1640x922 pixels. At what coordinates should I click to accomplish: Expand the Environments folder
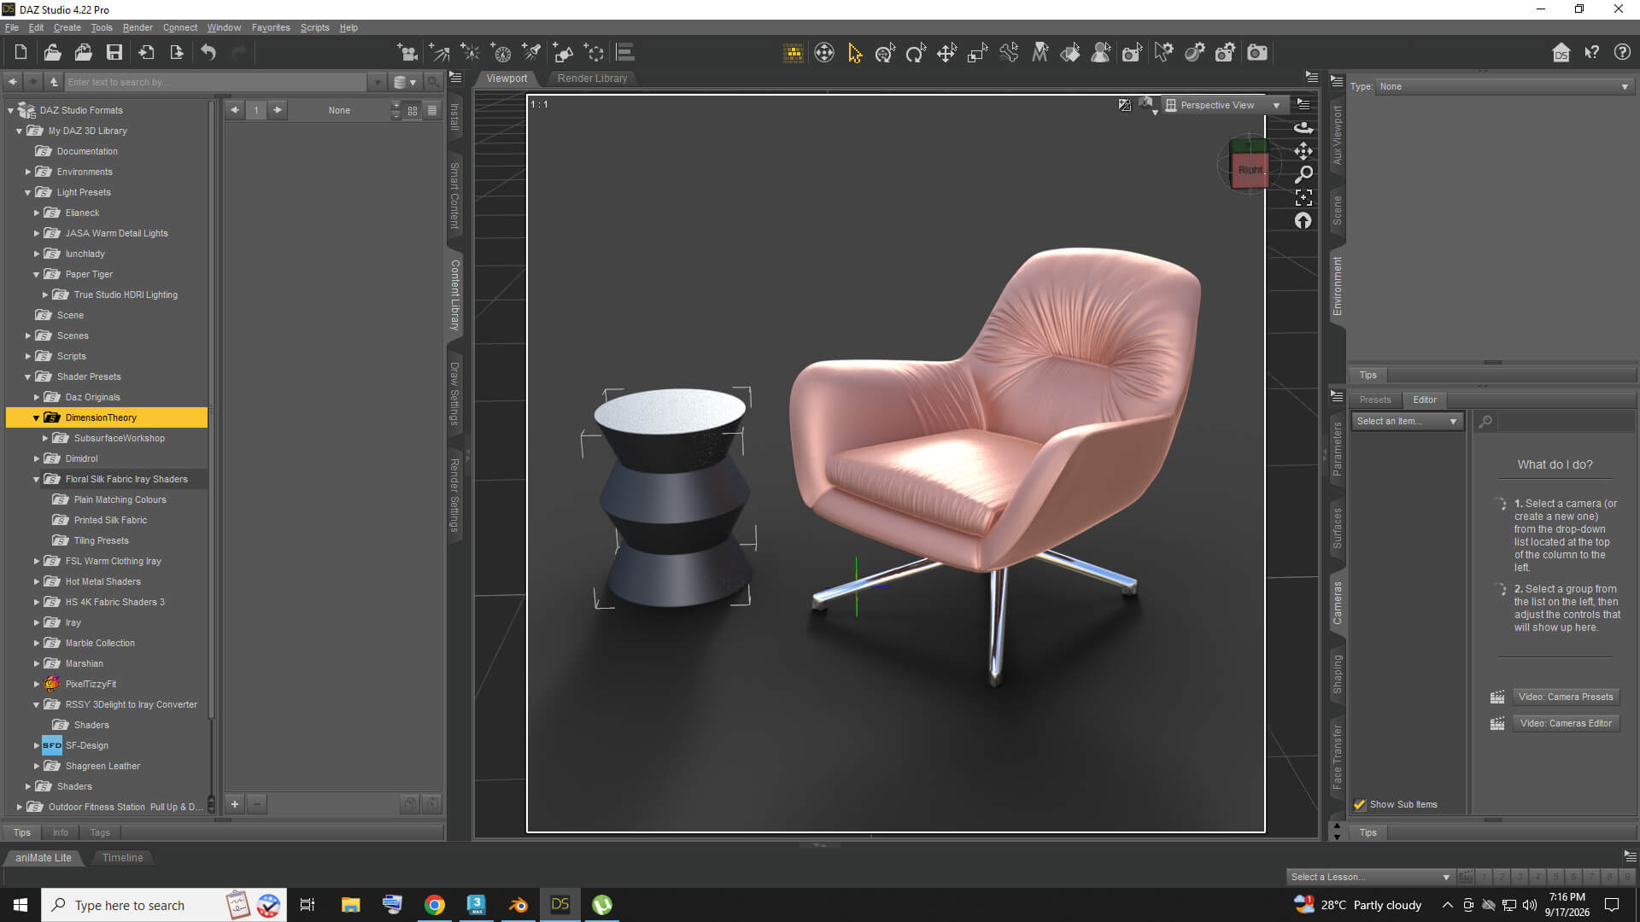[27, 172]
